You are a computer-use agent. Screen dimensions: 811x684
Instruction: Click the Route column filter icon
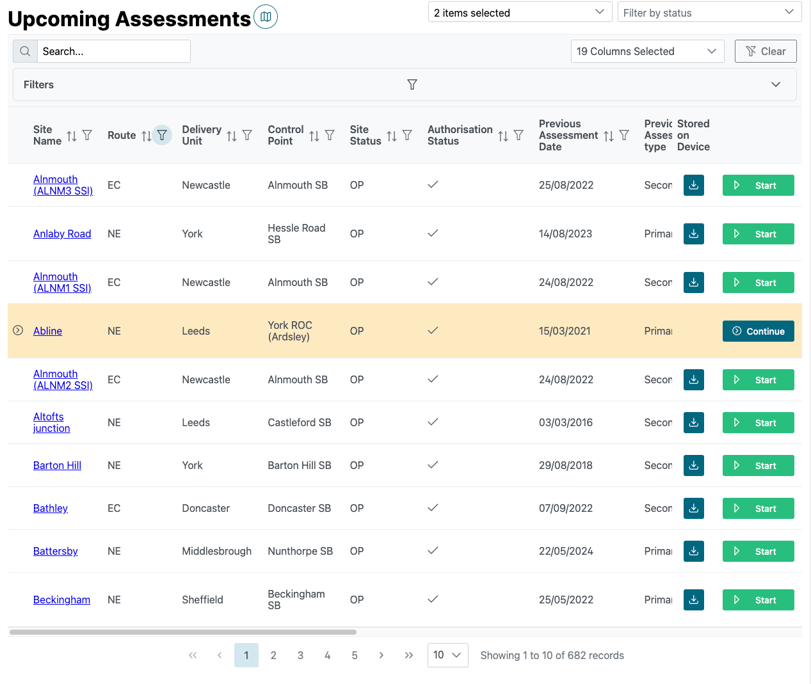(x=162, y=135)
